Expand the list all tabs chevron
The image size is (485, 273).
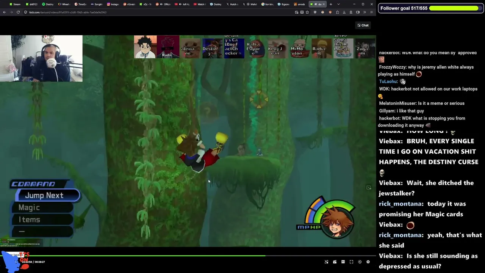point(338,4)
